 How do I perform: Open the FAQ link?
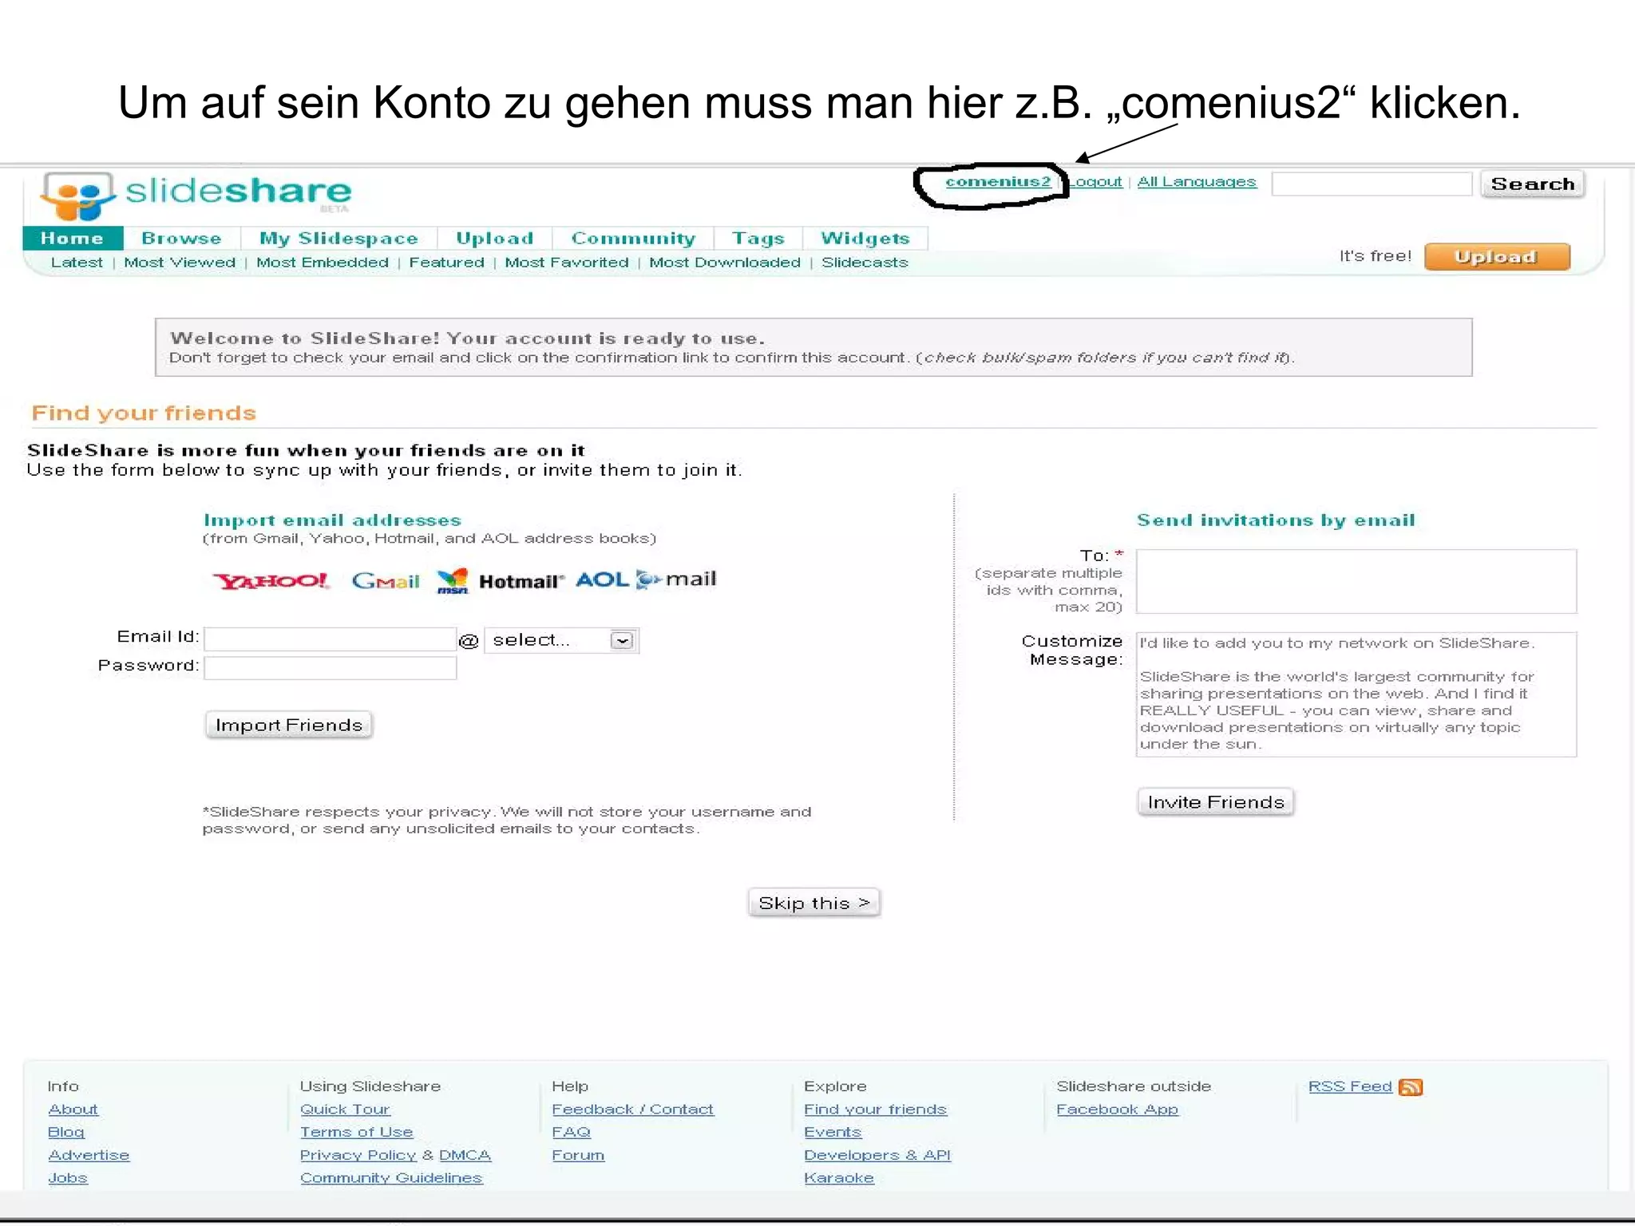pos(572,1133)
